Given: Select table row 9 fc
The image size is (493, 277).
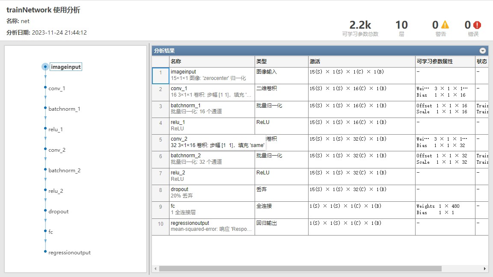Looking at the screenshot, I should click(x=320, y=210).
